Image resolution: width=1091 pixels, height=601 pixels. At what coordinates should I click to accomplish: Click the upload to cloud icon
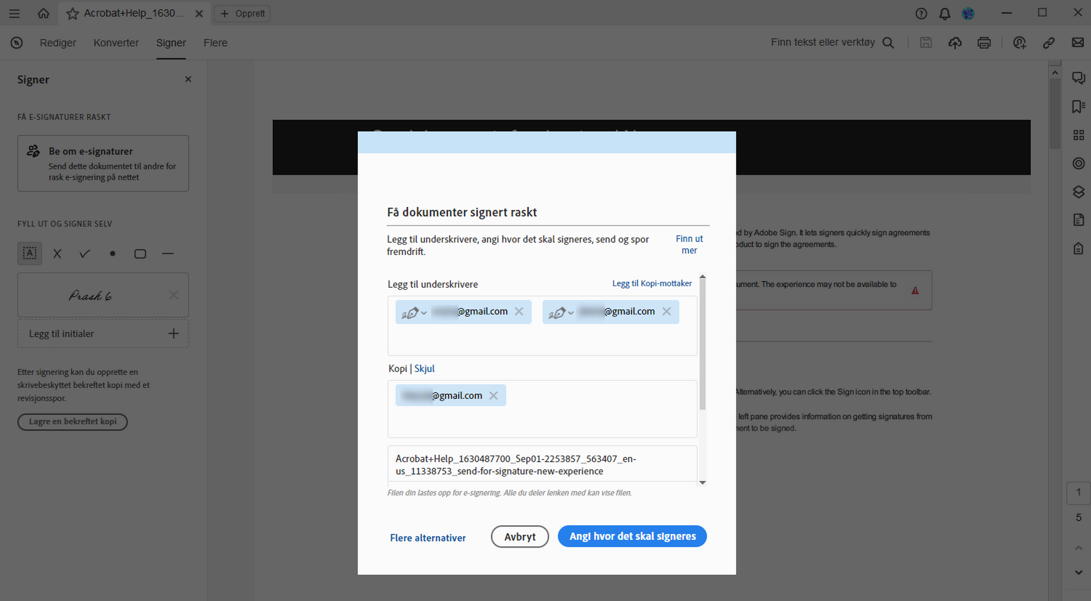click(955, 43)
